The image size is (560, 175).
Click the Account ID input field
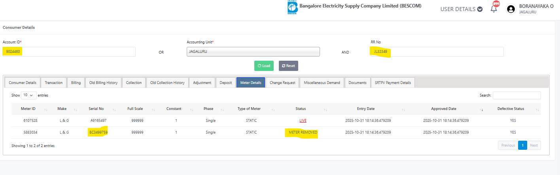click(69, 52)
